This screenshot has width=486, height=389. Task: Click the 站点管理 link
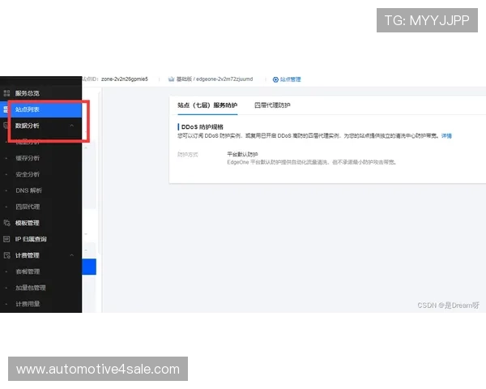290,79
